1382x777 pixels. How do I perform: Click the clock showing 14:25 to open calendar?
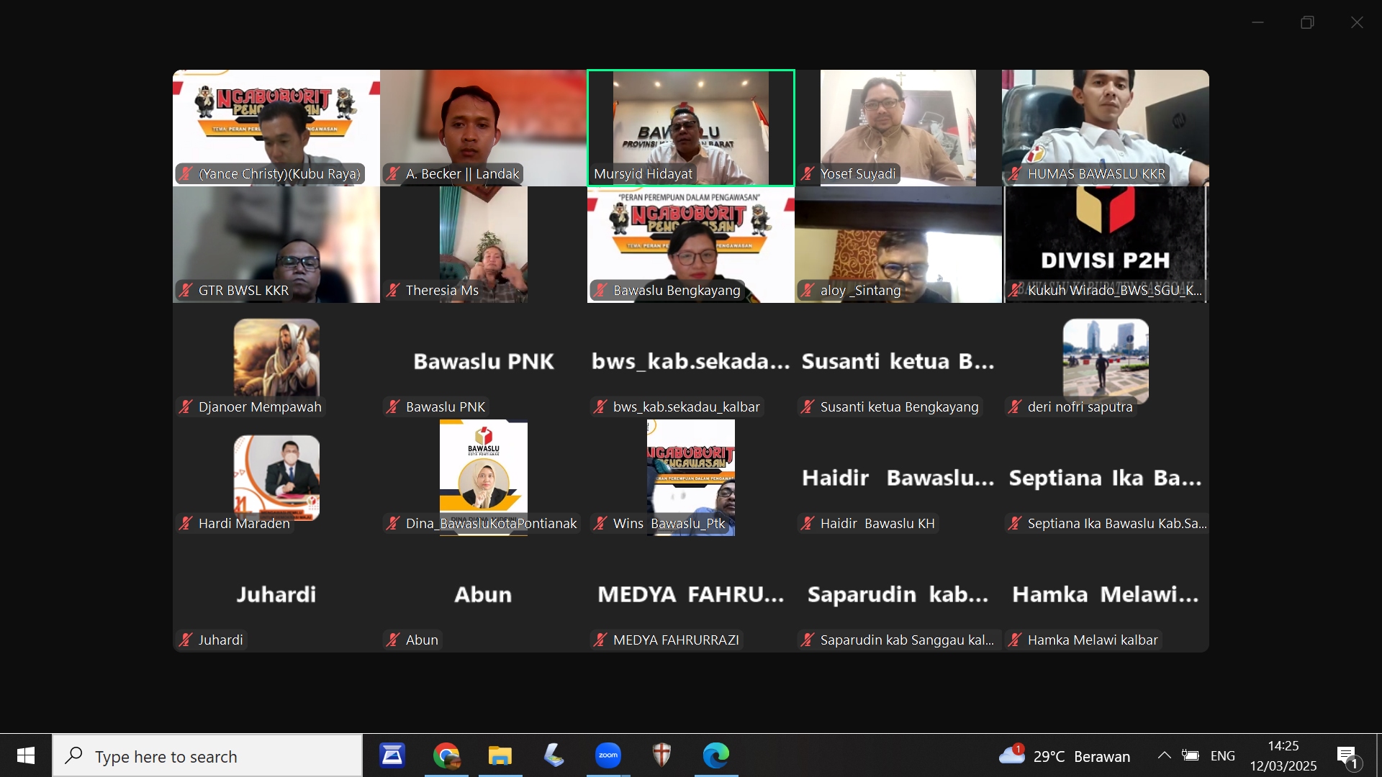click(x=1283, y=756)
